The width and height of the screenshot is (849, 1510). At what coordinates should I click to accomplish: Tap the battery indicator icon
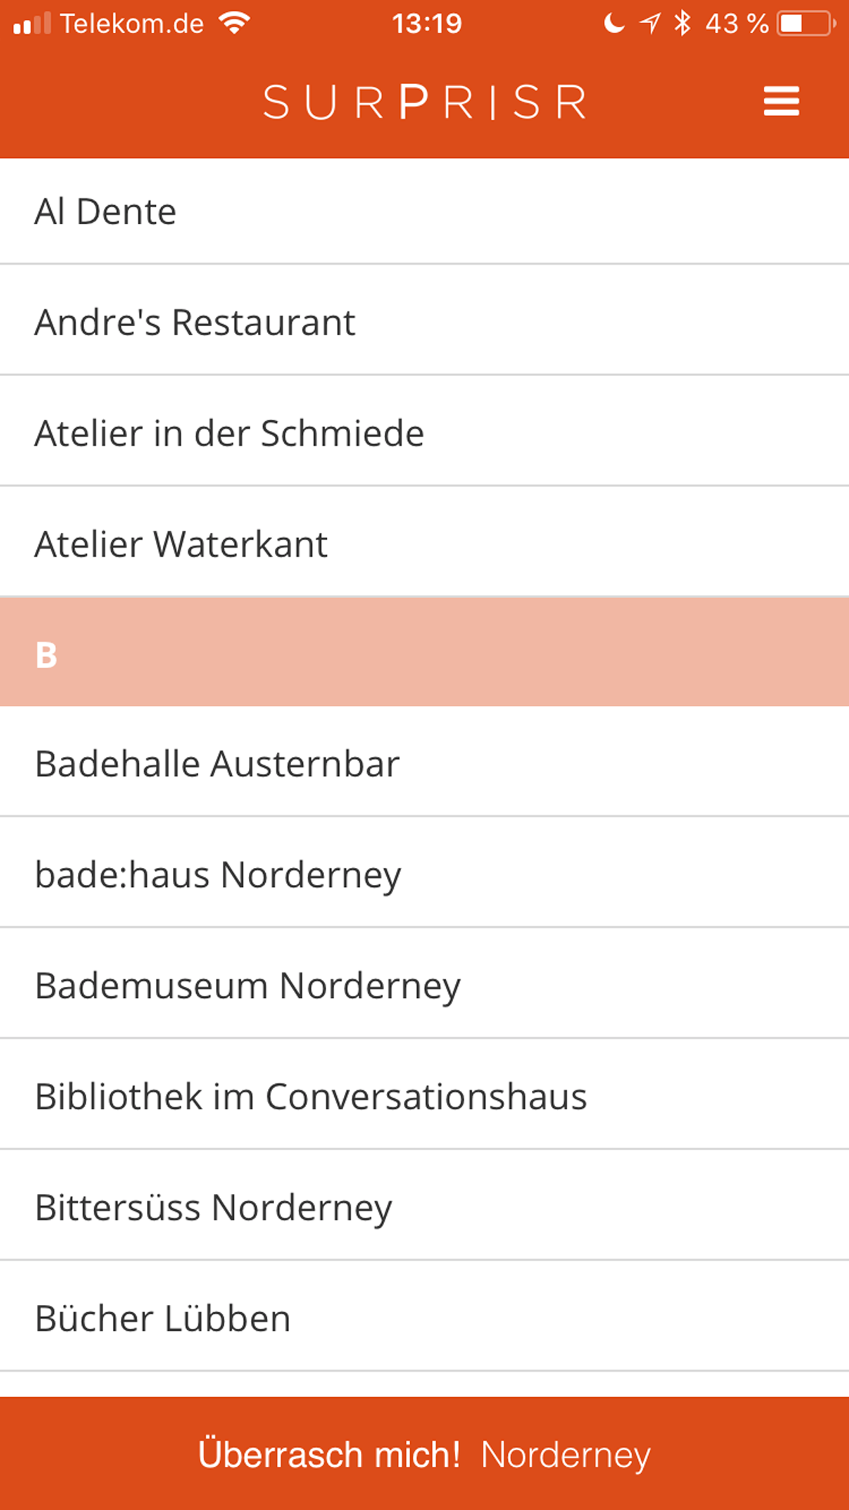pyautogui.click(x=806, y=24)
